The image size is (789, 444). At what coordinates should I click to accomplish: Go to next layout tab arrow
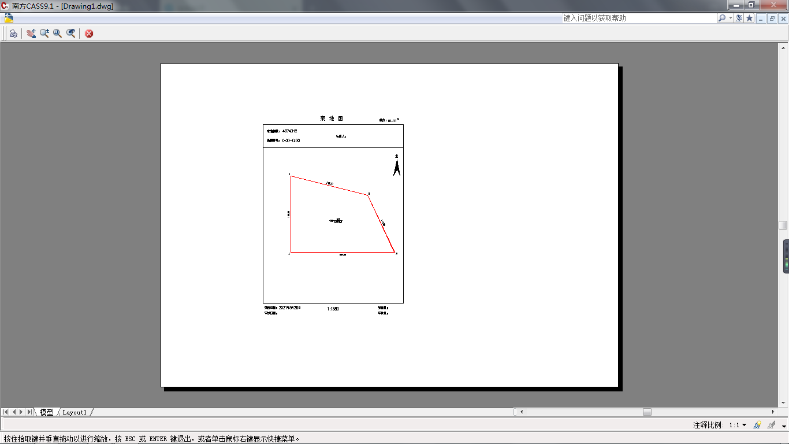pyautogui.click(x=21, y=412)
